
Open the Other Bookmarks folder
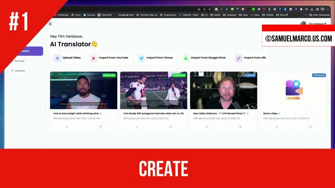click(x=320, y=15)
